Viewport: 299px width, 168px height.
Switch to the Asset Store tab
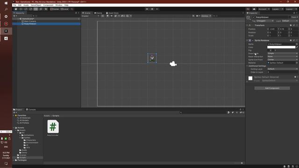pos(112,13)
